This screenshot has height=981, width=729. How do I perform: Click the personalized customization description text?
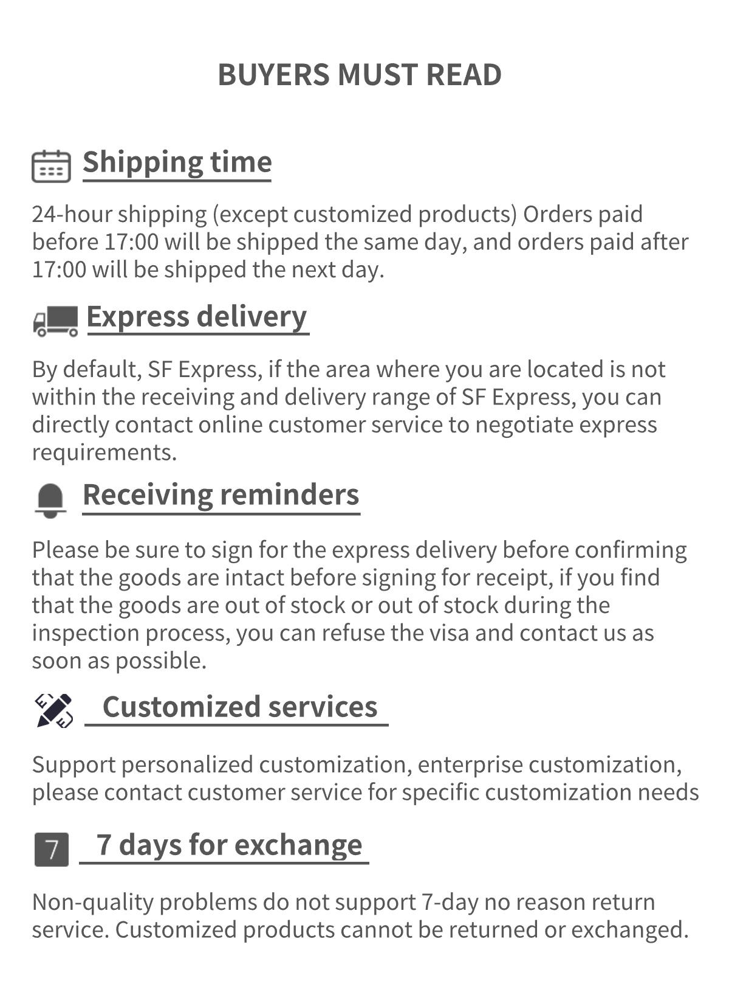[364, 778]
